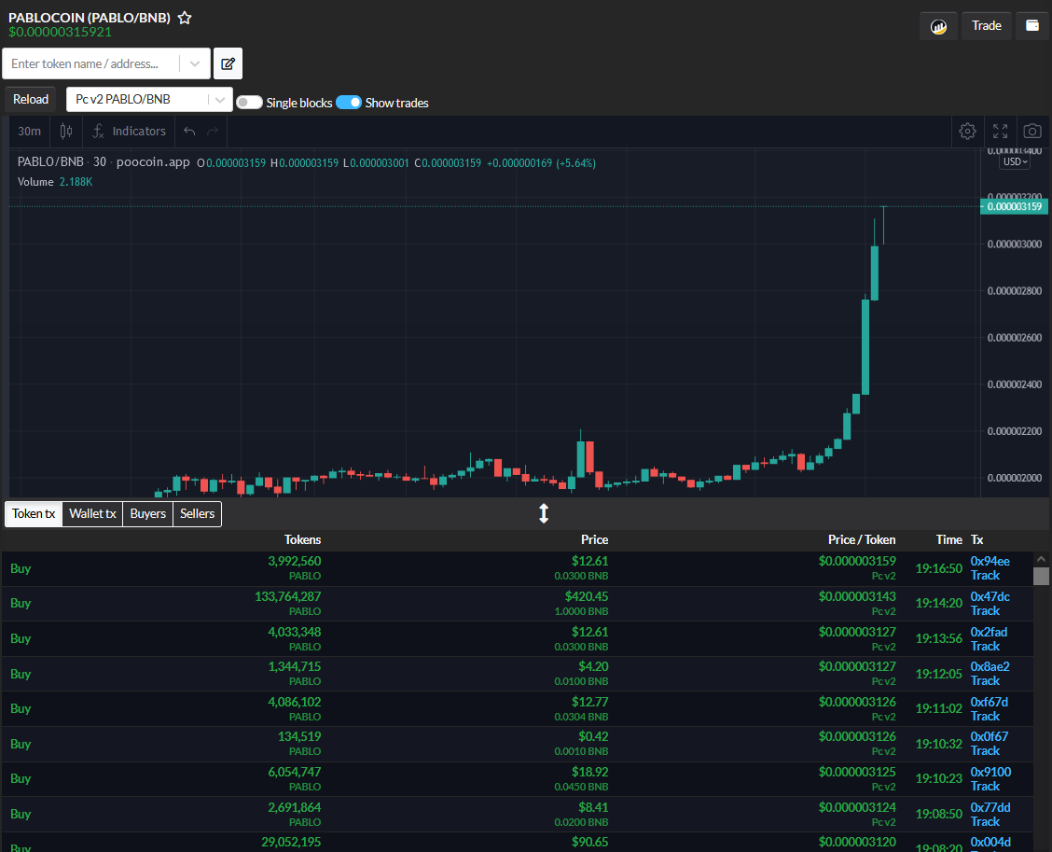Image resolution: width=1052 pixels, height=852 pixels.
Task: Open the chart settings gear
Action: coord(967,131)
